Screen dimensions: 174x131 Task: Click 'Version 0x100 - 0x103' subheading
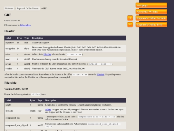(x=16, y=89)
